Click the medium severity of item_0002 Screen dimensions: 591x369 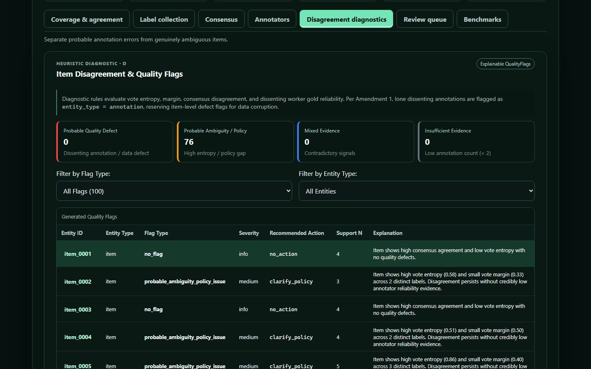pyautogui.click(x=248, y=282)
